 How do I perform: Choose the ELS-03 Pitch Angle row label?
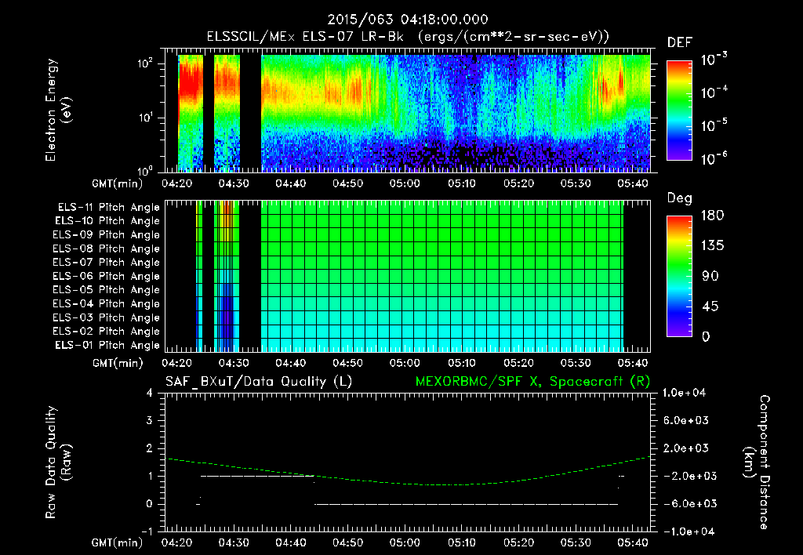click(x=107, y=318)
